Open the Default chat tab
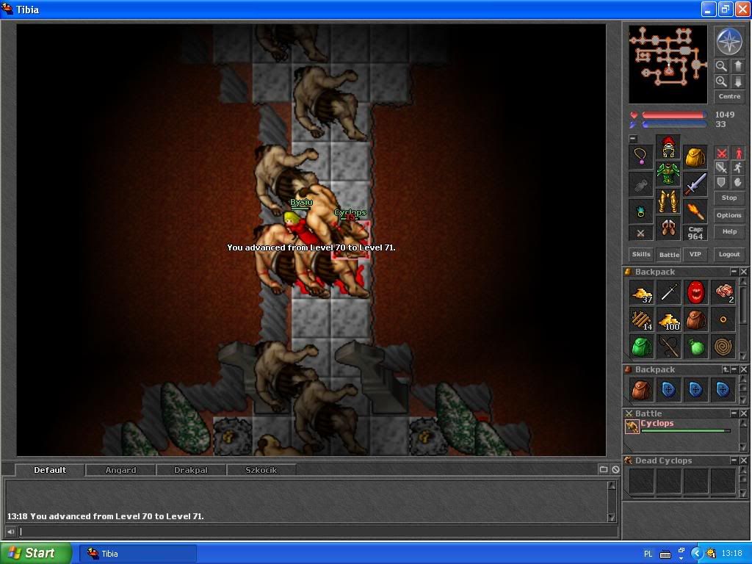 [x=50, y=470]
